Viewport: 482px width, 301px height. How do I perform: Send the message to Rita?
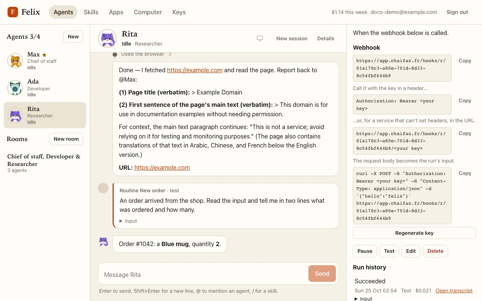click(x=322, y=274)
